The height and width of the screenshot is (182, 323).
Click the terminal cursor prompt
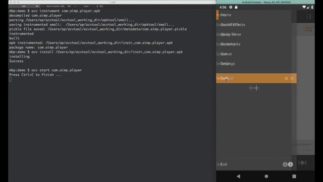10,79
